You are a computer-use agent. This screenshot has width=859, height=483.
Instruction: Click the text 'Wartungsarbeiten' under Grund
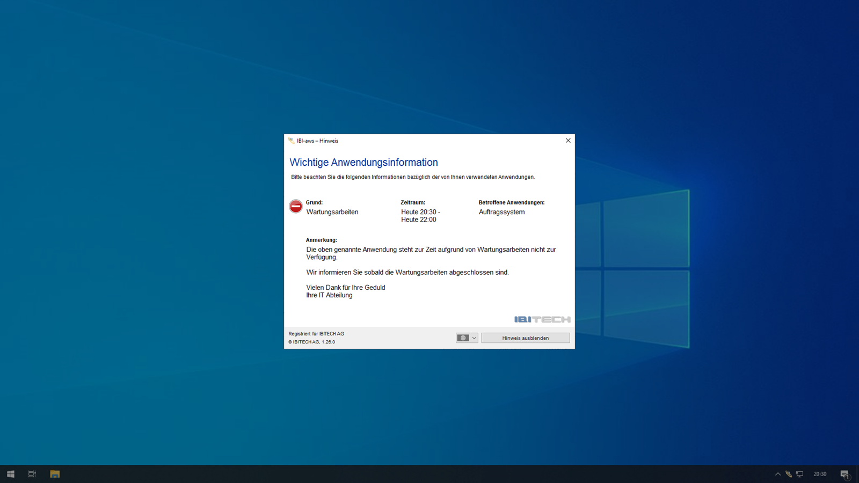click(x=332, y=212)
